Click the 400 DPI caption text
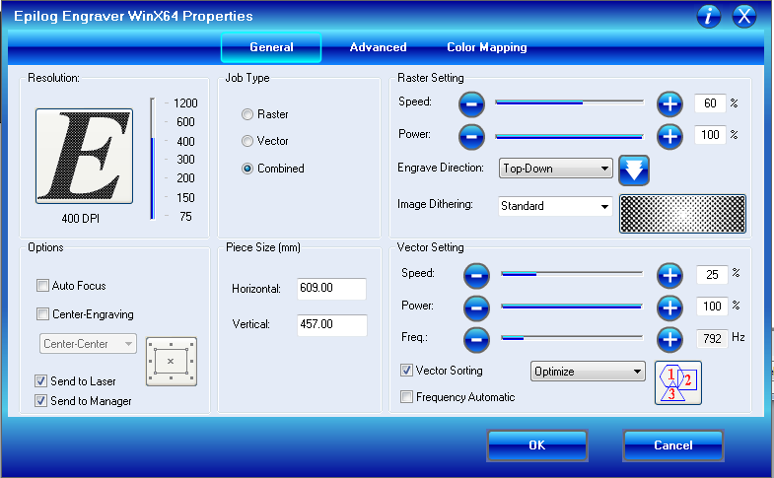 click(x=81, y=219)
